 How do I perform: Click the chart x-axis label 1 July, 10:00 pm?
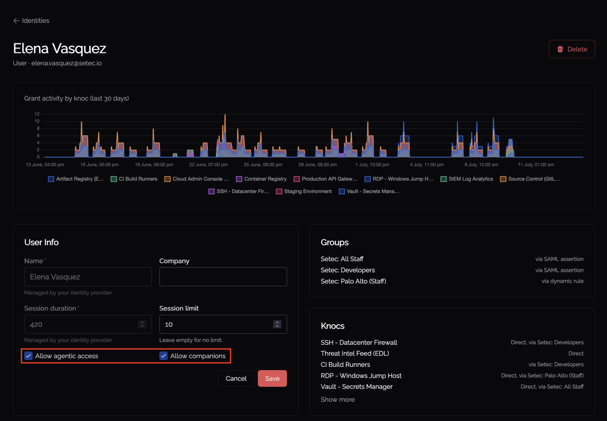pos(372,165)
